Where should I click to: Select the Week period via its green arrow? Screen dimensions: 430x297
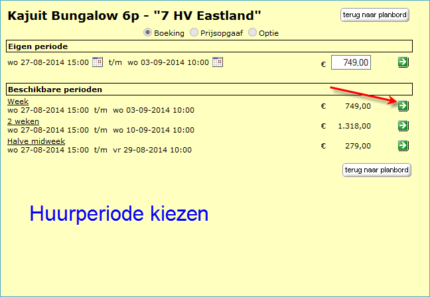[403, 105]
